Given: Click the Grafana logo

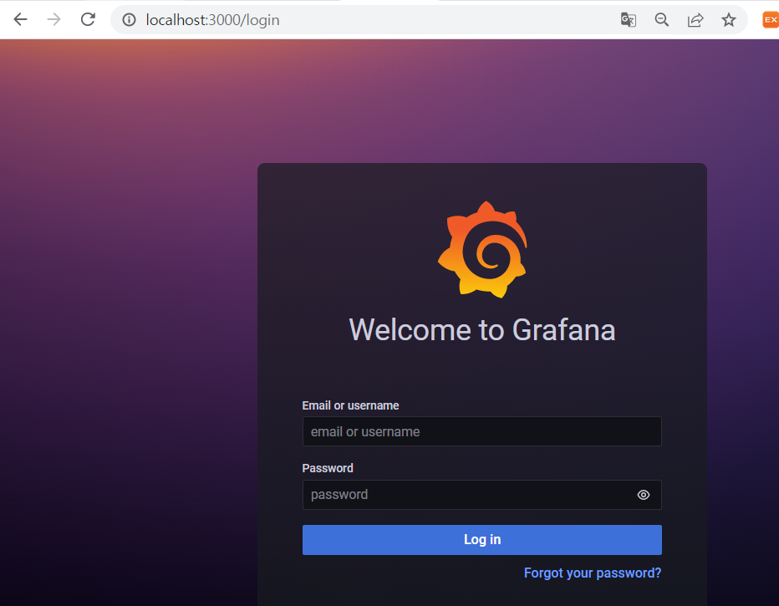Looking at the screenshot, I should (x=482, y=249).
